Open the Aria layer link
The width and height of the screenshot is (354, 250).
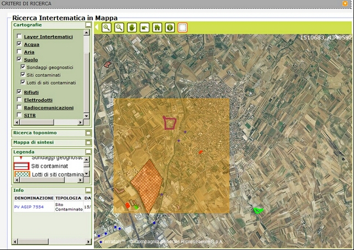29,52
